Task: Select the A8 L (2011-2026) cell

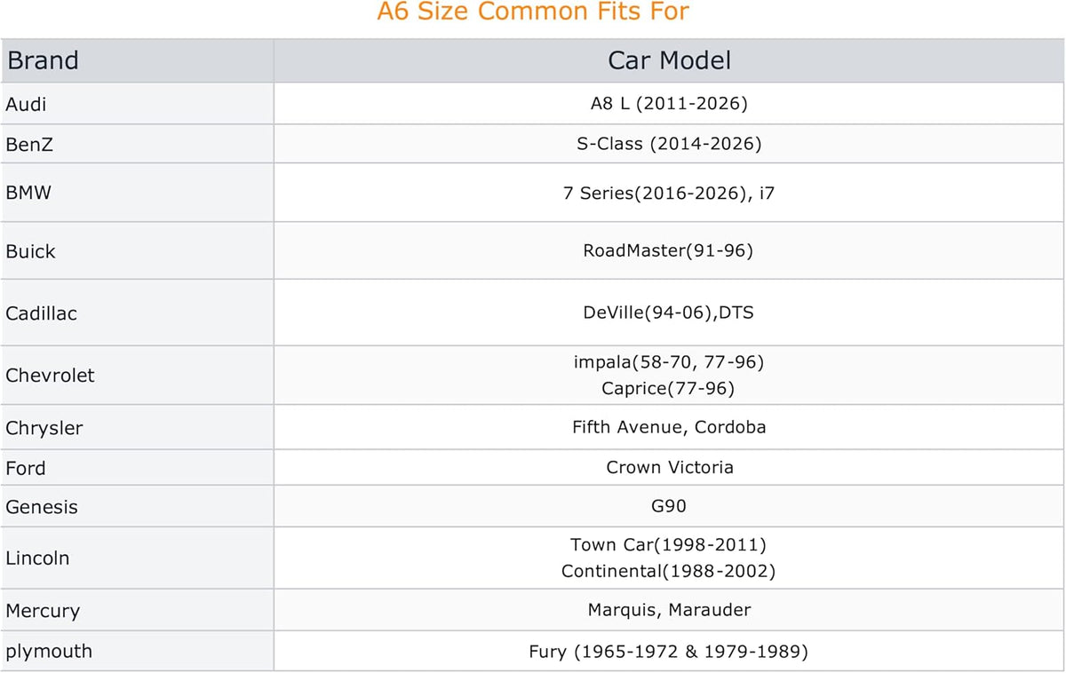Action: coord(669,104)
